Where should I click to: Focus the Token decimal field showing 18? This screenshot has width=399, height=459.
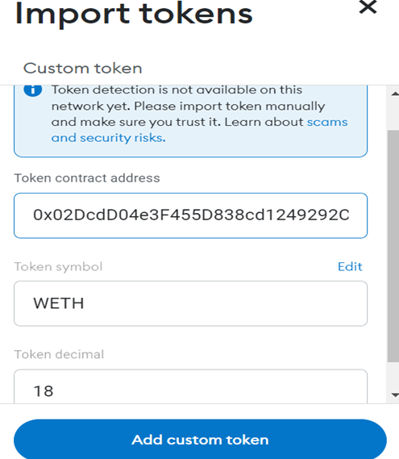click(191, 386)
